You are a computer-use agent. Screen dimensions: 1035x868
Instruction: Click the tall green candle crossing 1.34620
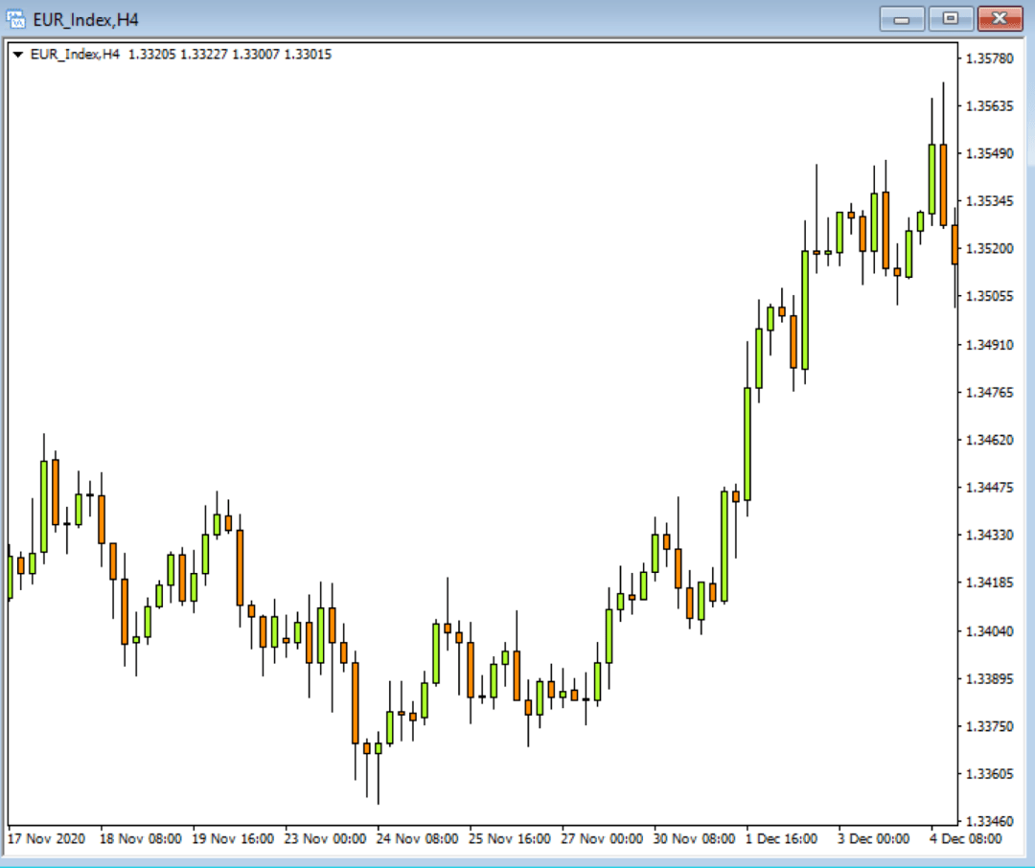pyautogui.click(x=747, y=443)
